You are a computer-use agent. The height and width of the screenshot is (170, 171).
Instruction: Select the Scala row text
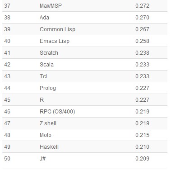coord(46,65)
